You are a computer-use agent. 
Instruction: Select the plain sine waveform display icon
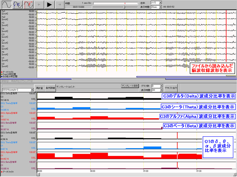7,4
